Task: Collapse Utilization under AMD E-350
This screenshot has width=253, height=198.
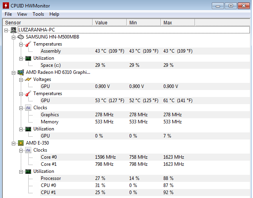Action: tap(21, 172)
